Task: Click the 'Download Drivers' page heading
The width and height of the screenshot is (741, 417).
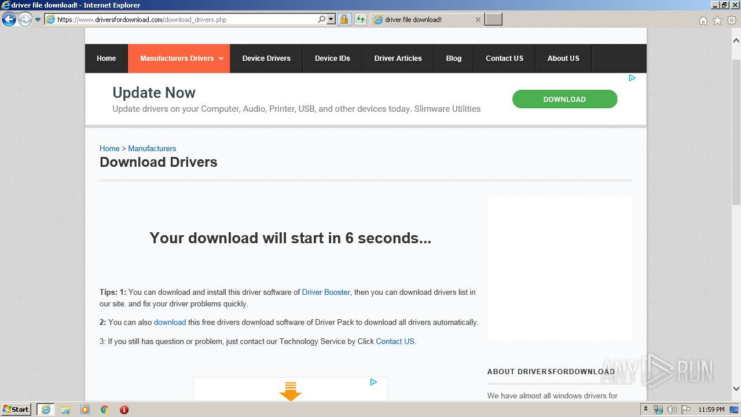Action: click(159, 162)
